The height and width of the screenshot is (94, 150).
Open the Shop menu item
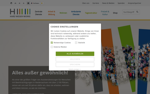(115, 13)
